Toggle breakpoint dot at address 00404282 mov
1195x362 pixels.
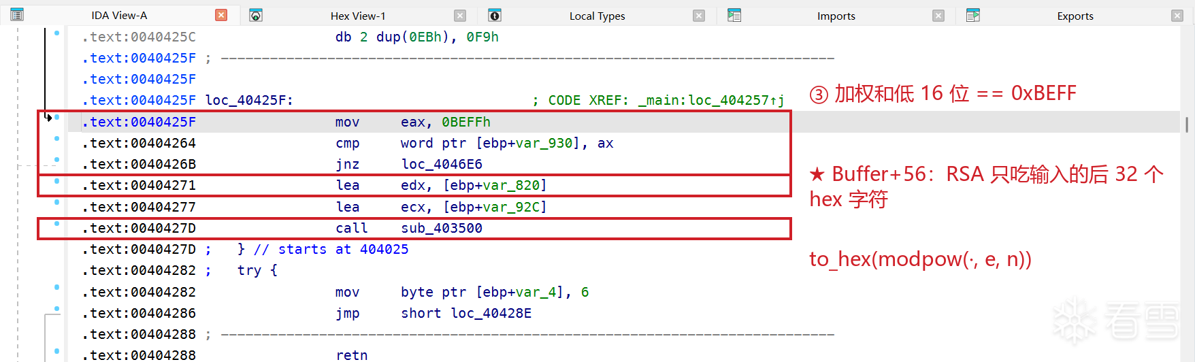pyautogui.click(x=56, y=287)
